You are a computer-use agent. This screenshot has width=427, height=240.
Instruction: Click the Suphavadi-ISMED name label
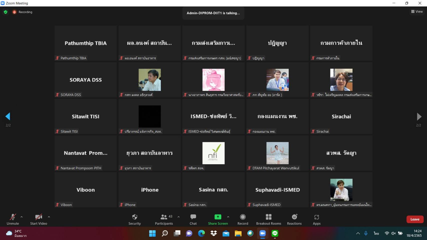point(266,205)
